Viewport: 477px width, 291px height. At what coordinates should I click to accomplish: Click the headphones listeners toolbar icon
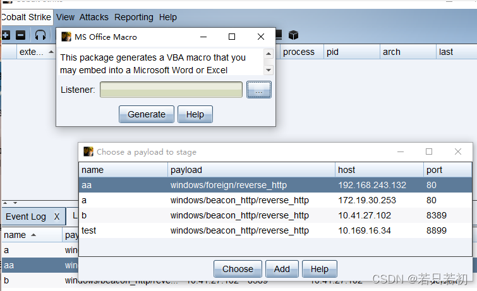coord(40,35)
